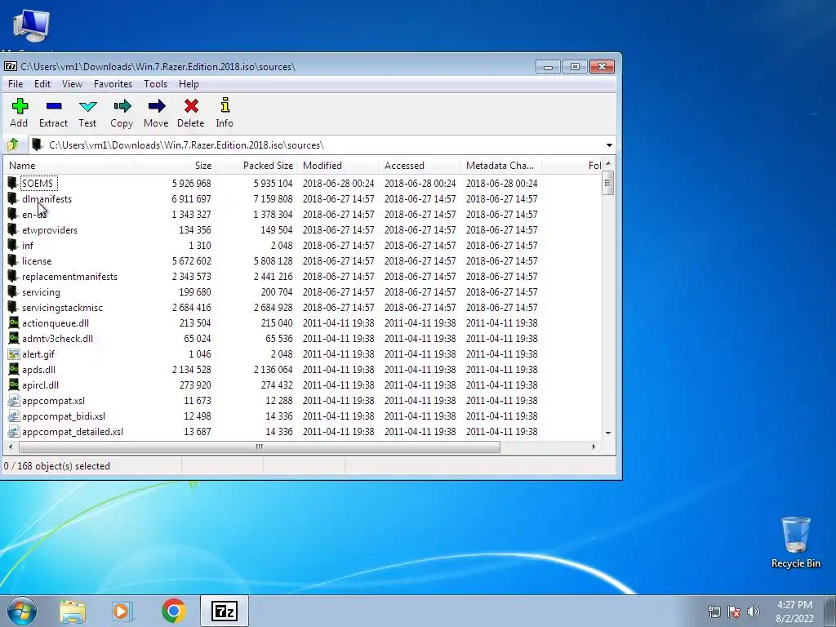Screen dimensions: 836x627
Task: Click the 7z icon in title bar
Action: (10, 66)
